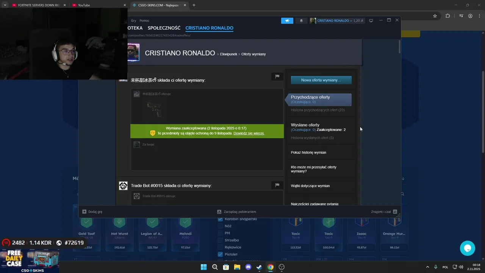The height and width of the screenshot is (273, 485).
Task: Open CRISTIANO RONALDO account dropdown in Steam header
Action: coord(336,20)
